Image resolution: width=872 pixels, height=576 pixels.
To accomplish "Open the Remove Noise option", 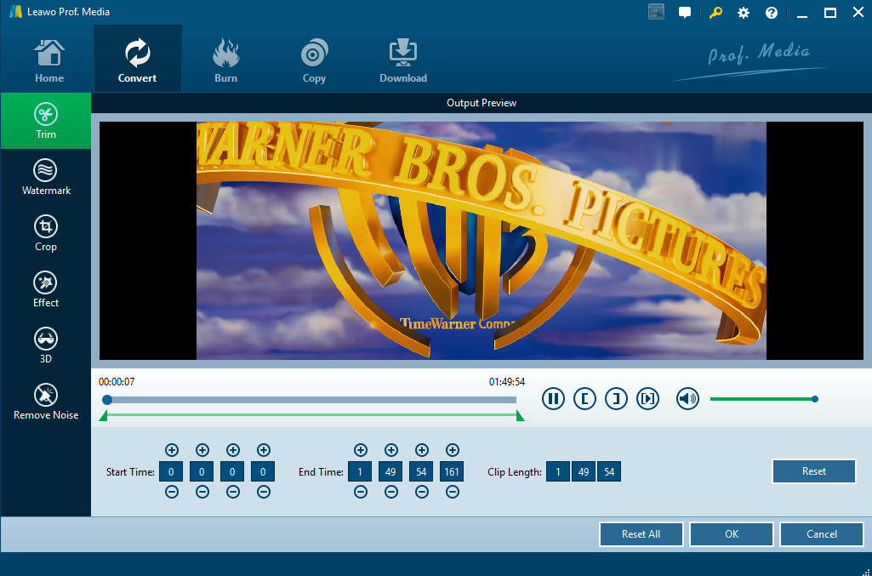I will pos(46,401).
